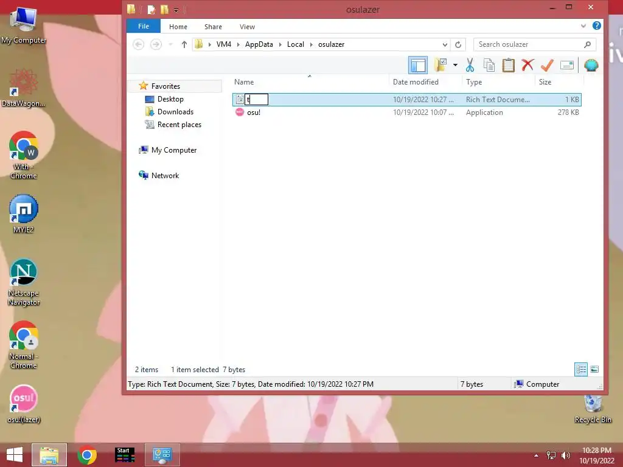Open the My Computer desktop icon
The height and width of the screenshot is (467, 623).
tap(24, 24)
